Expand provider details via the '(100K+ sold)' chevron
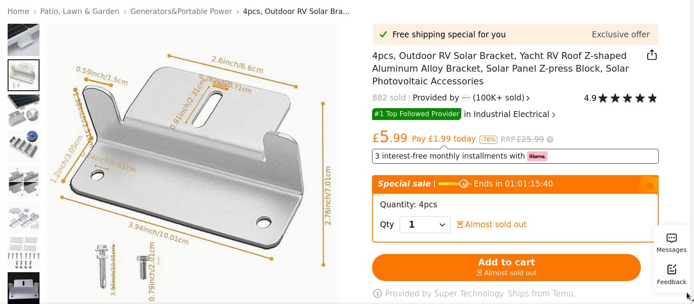The image size is (694, 304). pyautogui.click(x=528, y=98)
